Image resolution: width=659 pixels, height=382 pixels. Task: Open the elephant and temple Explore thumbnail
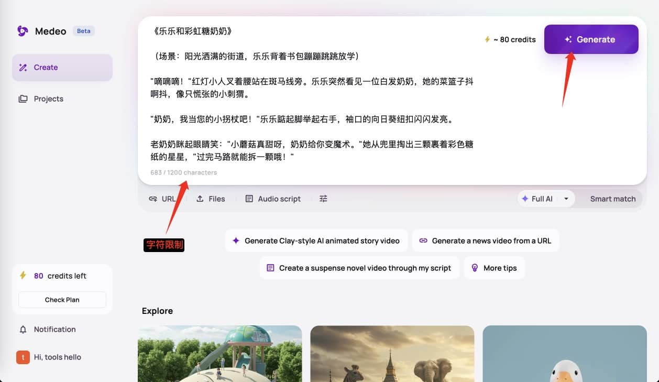(x=392, y=354)
